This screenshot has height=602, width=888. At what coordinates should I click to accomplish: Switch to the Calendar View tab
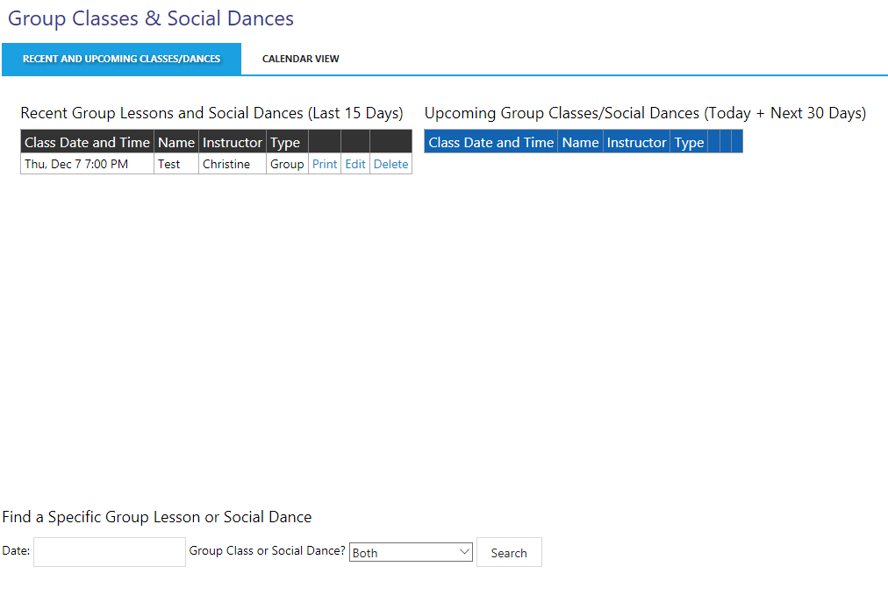[300, 59]
